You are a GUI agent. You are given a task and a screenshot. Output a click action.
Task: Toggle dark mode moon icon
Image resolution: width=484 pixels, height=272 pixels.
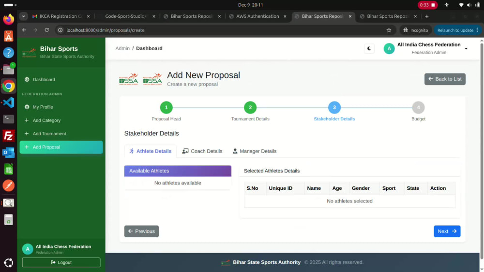click(x=369, y=48)
